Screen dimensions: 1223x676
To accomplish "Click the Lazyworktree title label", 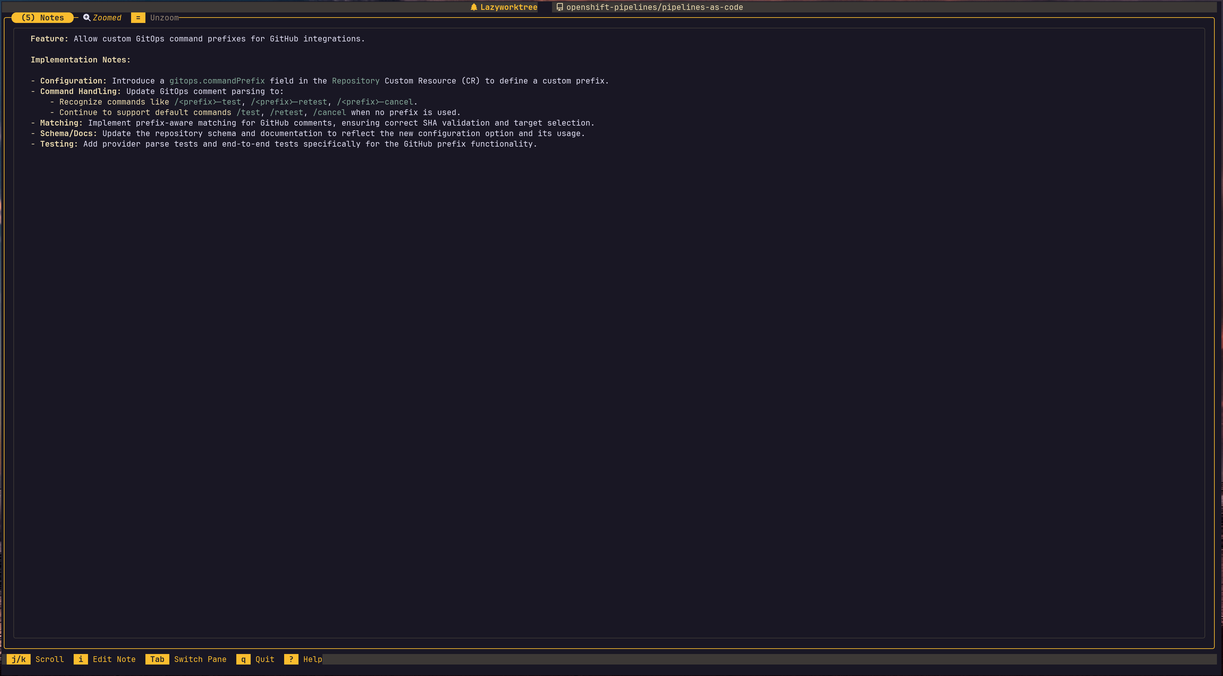I will tap(508, 7).
